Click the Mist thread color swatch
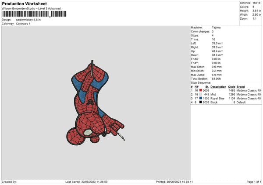Image resolution: width=263 pixels, height=185 pixels. (200, 94)
